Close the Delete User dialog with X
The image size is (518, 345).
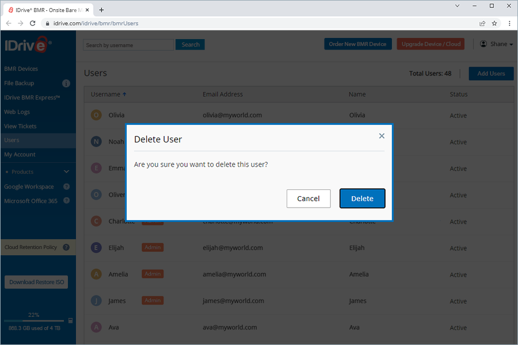[382, 136]
